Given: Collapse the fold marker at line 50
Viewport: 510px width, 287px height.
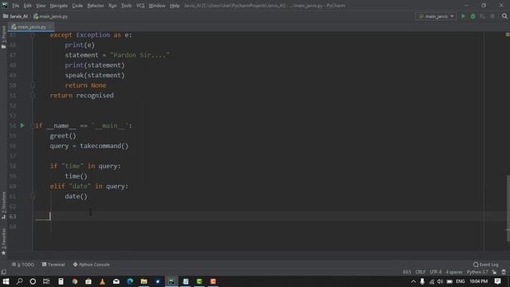Looking at the screenshot, I should 33,85.
